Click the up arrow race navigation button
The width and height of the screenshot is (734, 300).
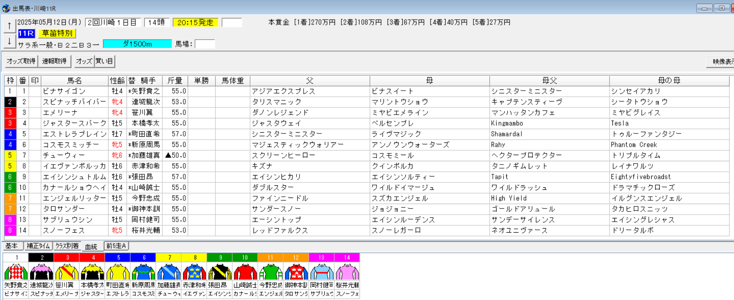(x=9, y=26)
